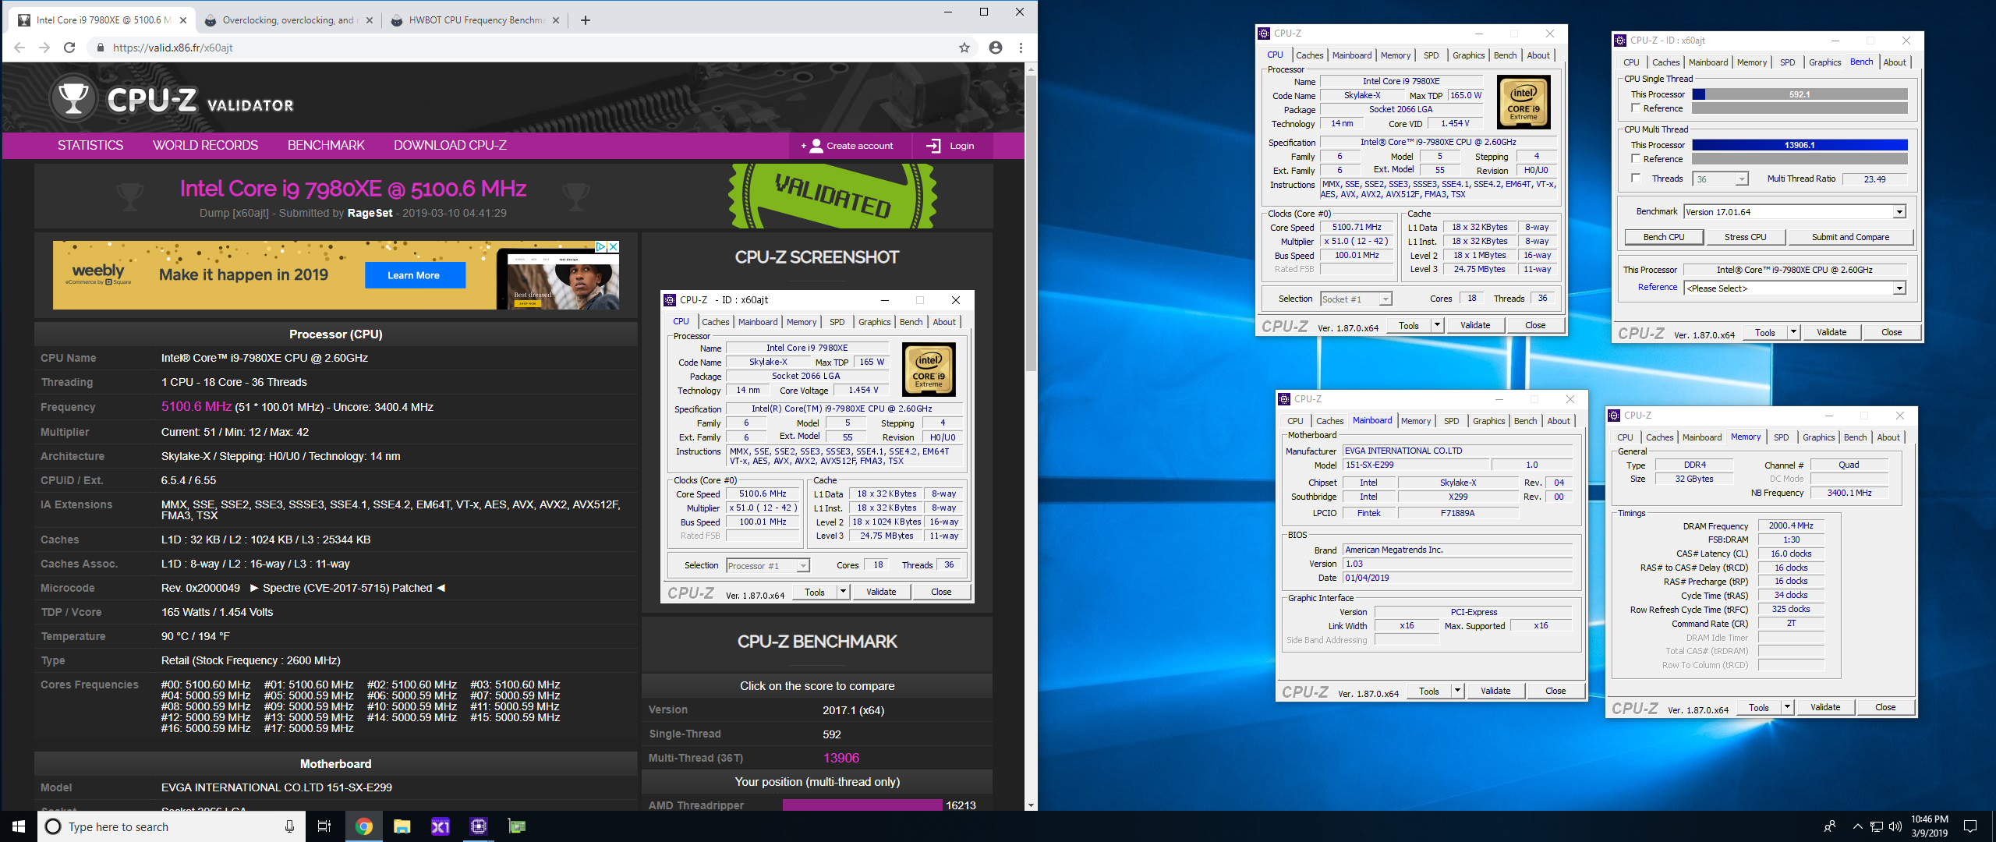
Task: Open Task View on the taskbar
Action: (324, 826)
